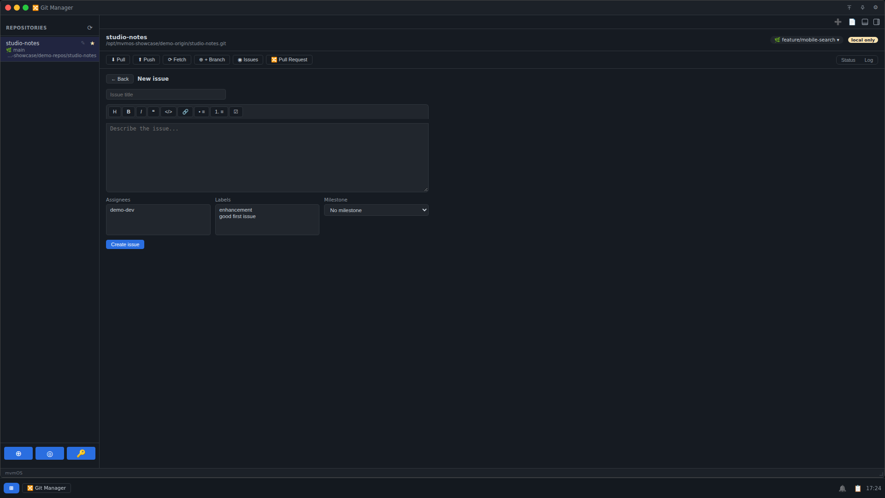
Task: Click the Pull button
Action: (x=118, y=59)
